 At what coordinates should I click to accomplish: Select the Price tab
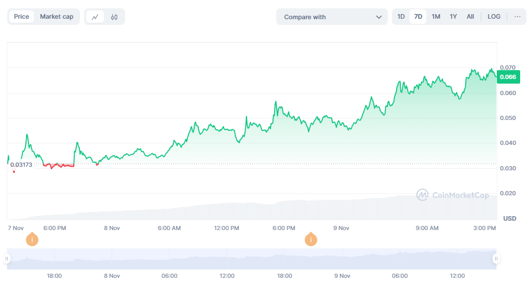pyautogui.click(x=22, y=17)
